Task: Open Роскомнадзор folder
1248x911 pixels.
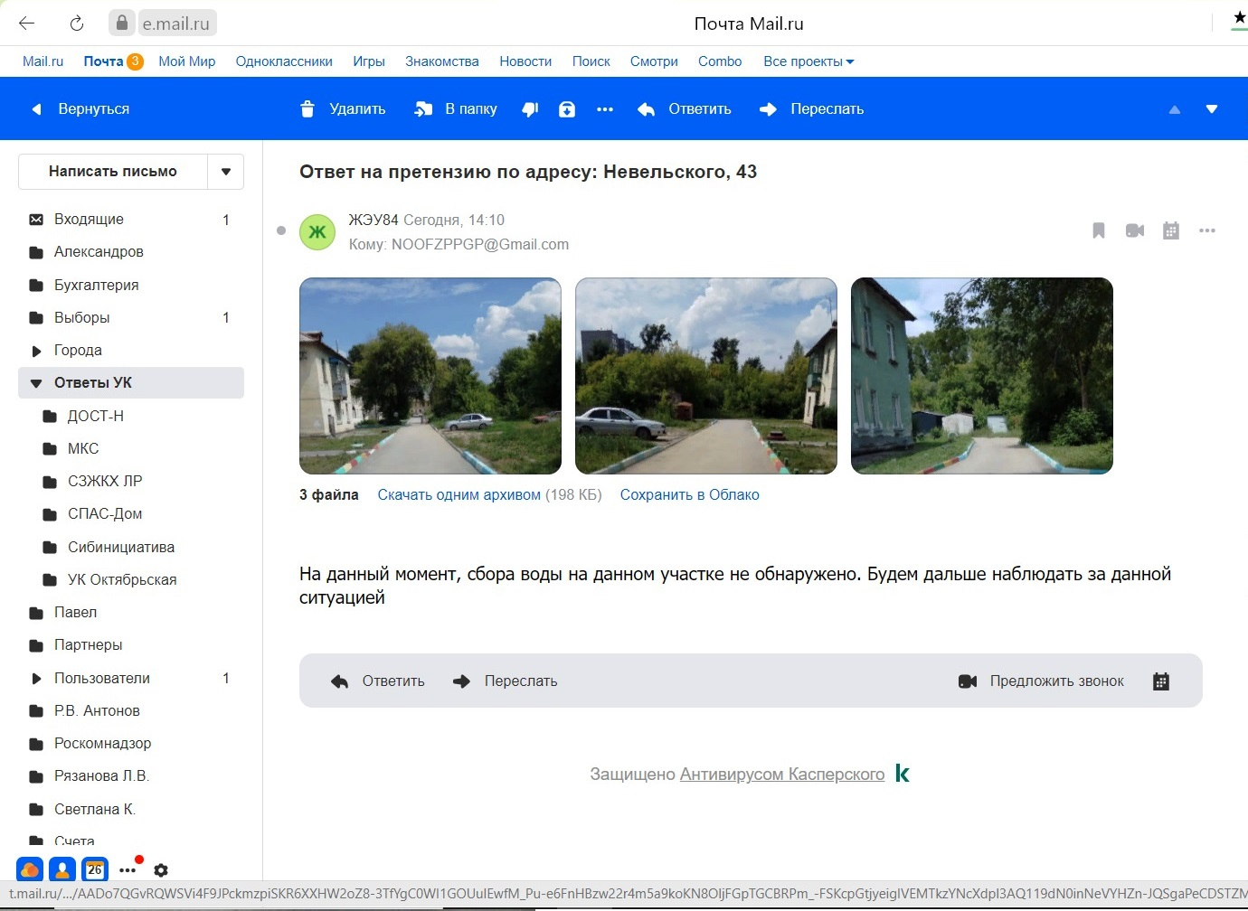Action: point(131,744)
